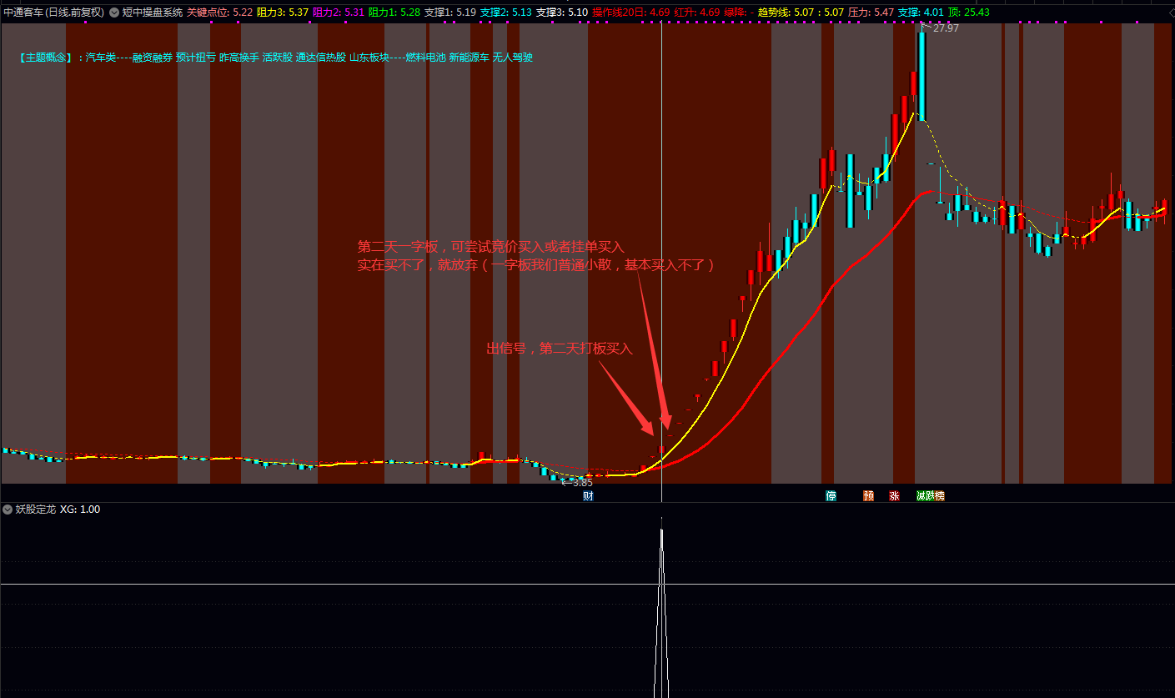Click the 3.85 low price label
The width and height of the screenshot is (1175, 698).
click(x=582, y=482)
